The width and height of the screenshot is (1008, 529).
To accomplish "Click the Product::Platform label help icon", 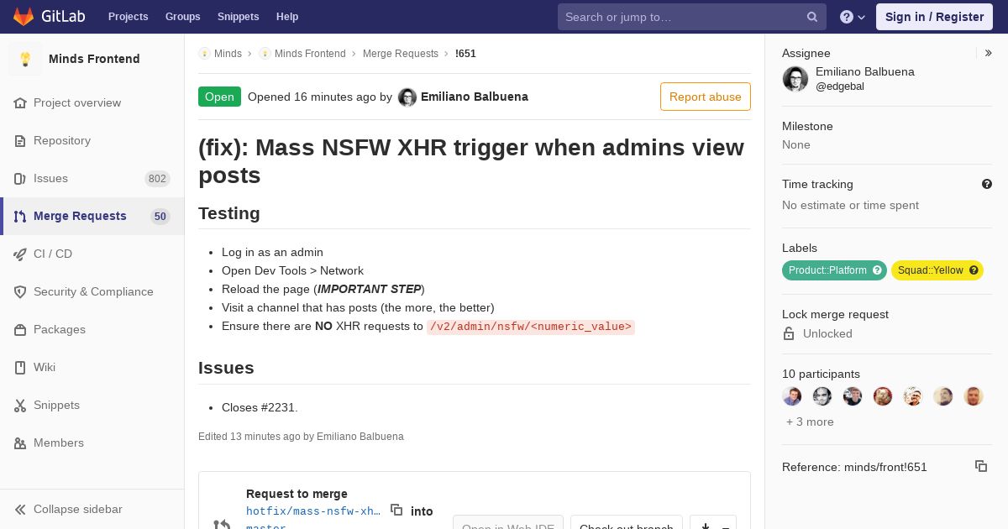I will click(878, 270).
